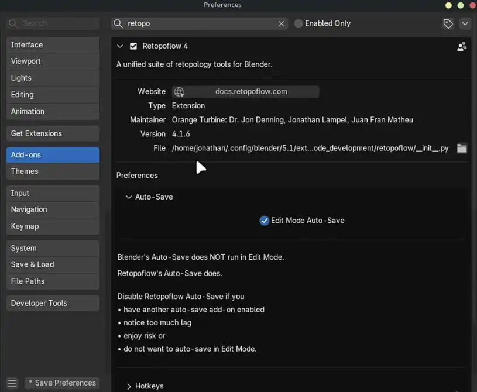
Task: Open the hamburger menu beside Save Preferences
Action: pyautogui.click(x=12, y=383)
